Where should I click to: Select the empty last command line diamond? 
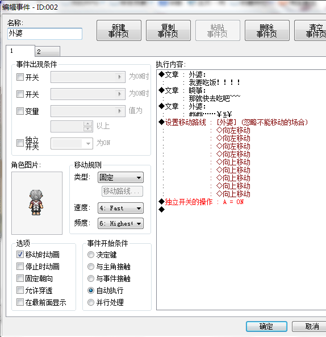[161, 210]
